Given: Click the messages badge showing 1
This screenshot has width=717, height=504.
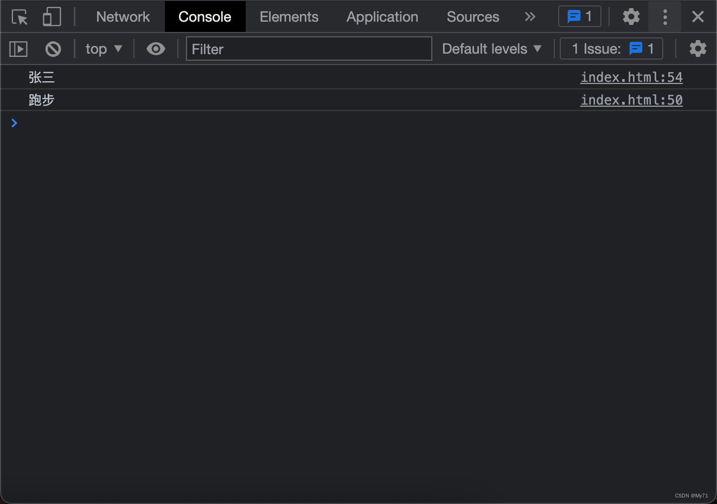Looking at the screenshot, I should coord(579,17).
